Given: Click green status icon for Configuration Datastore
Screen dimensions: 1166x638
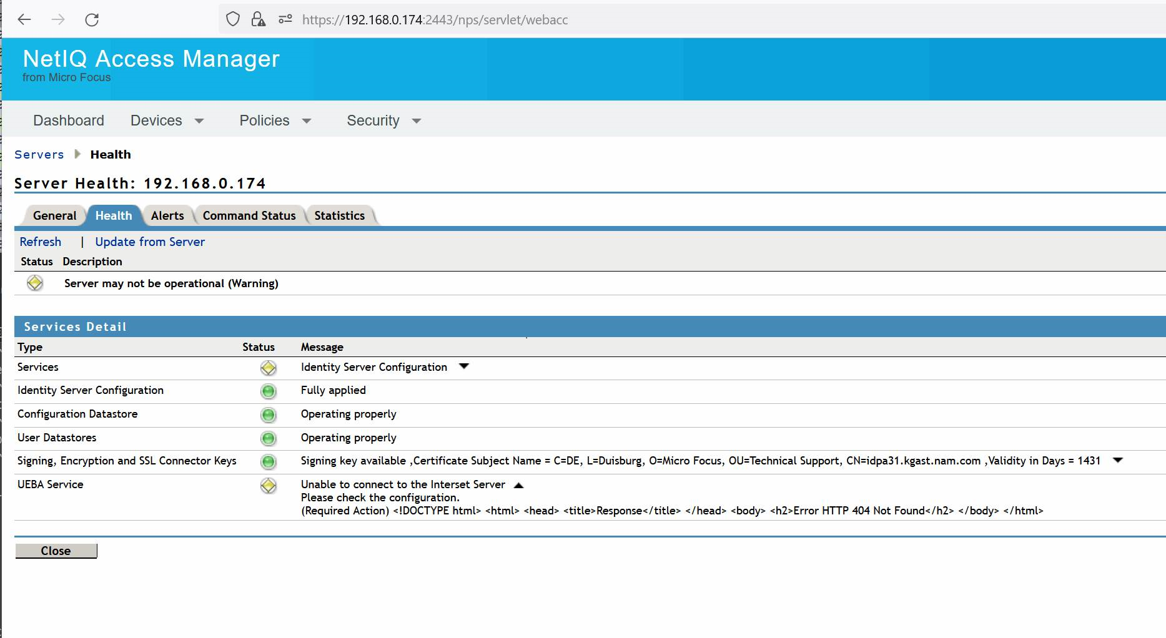Looking at the screenshot, I should click(x=268, y=415).
